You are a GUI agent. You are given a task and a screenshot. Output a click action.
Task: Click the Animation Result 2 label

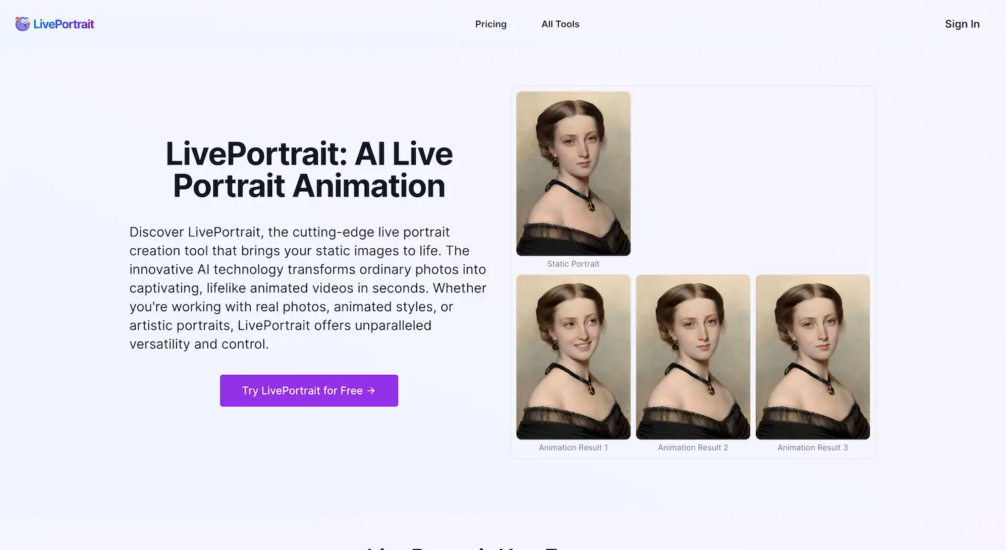click(693, 447)
